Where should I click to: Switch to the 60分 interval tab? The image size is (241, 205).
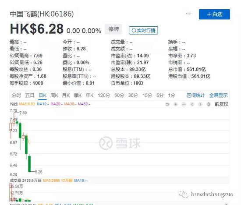[x=119, y=95]
